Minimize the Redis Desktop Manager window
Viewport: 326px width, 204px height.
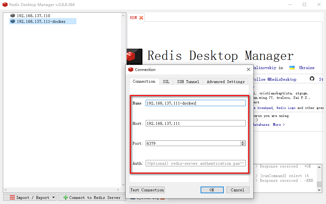(x=290, y=4)
